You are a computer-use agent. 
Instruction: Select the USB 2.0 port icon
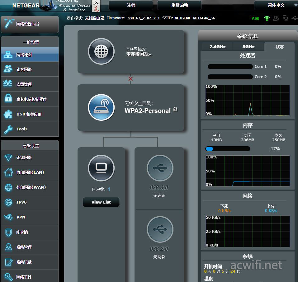coord(160,229)
